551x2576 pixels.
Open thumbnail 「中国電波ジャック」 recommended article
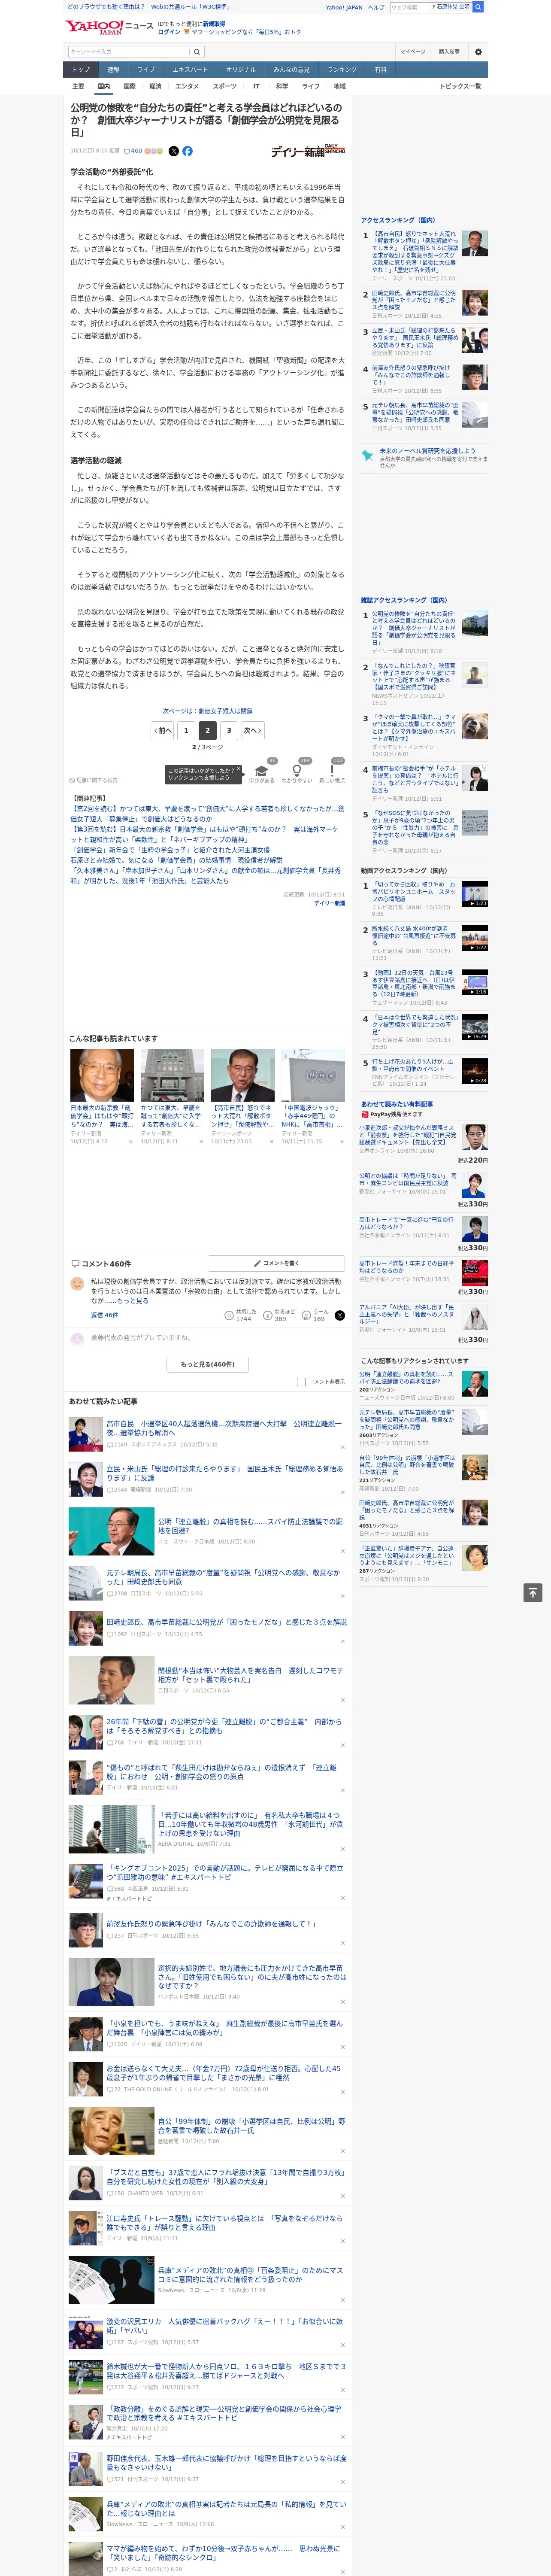click(312, 1075)
